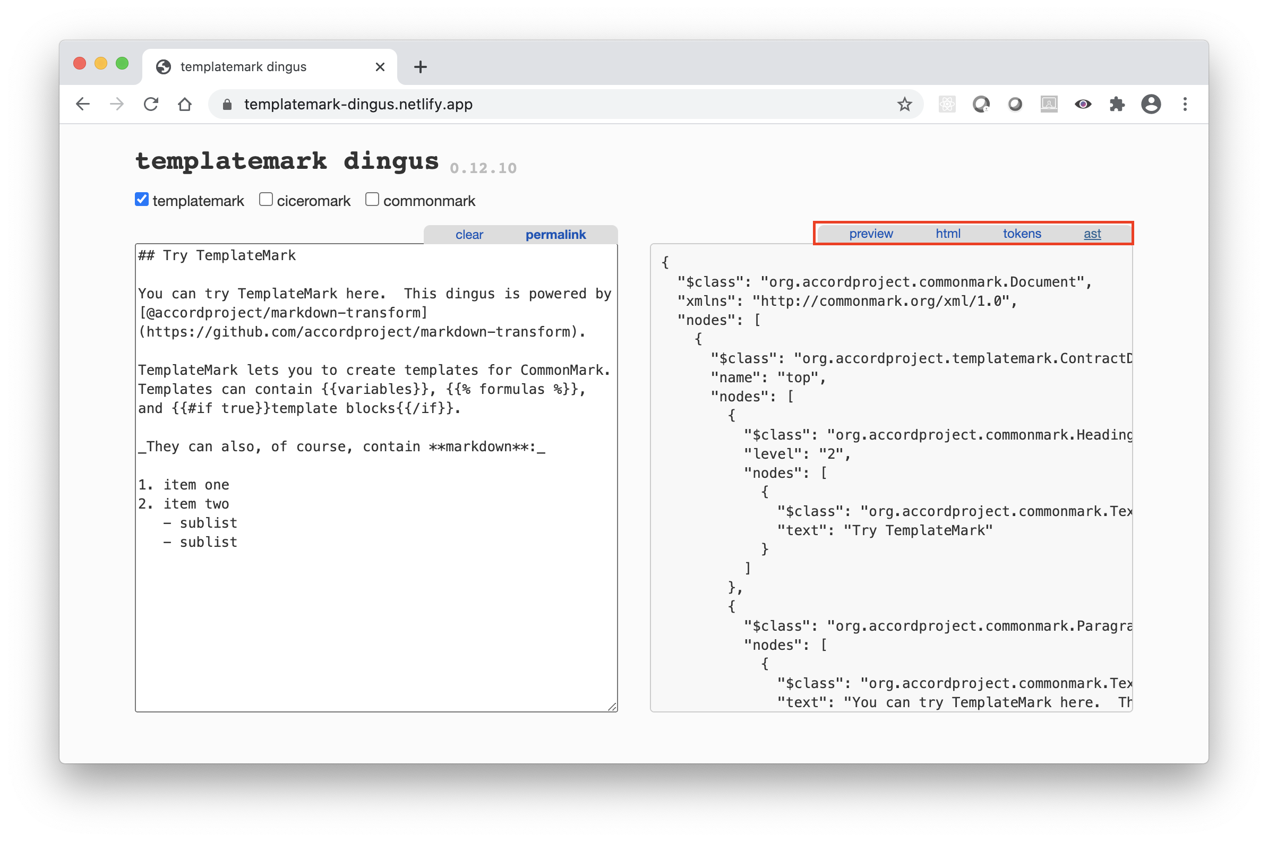This screenshot has height=842, width=1268.
Task: Uncheck the templatemark checkbox
Action: [x=142, y=199]
